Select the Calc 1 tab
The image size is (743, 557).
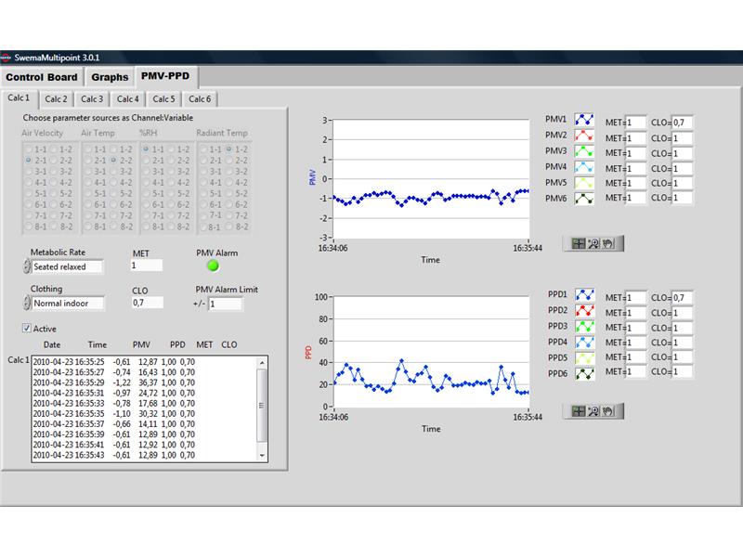[19, 98]
